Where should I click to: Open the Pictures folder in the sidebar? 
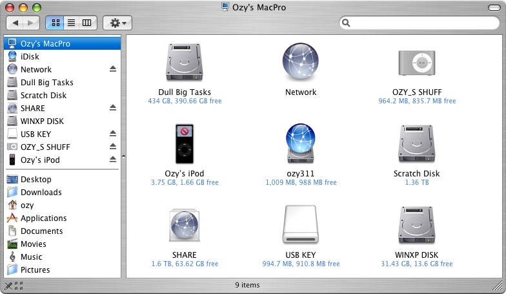point(63,269)
